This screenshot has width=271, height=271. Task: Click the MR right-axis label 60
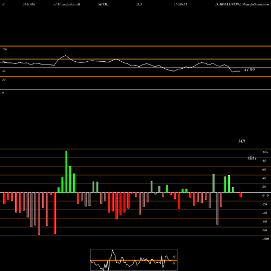coord(264,170)
